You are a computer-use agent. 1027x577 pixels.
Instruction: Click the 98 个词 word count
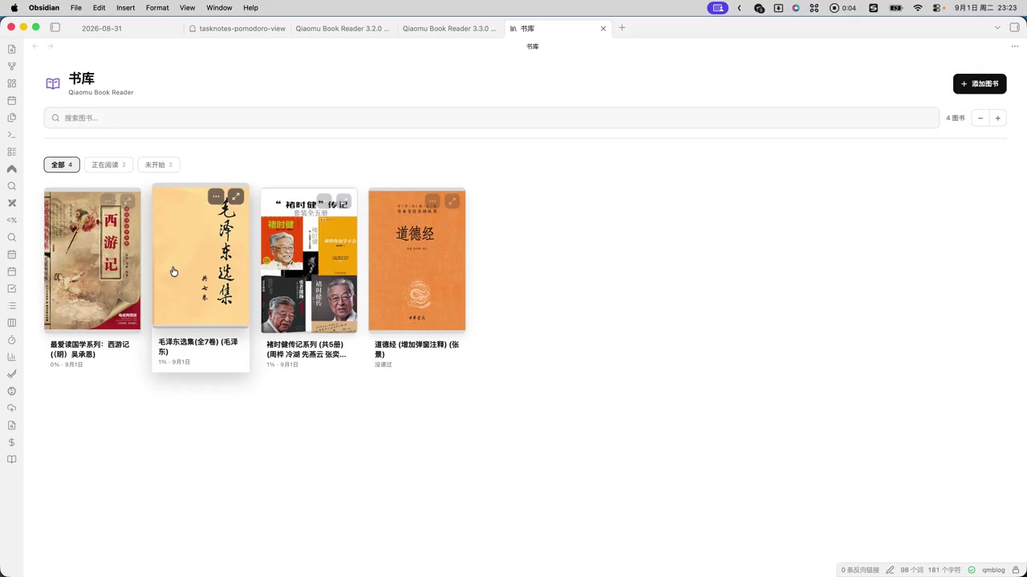click(x=911, y=570)
